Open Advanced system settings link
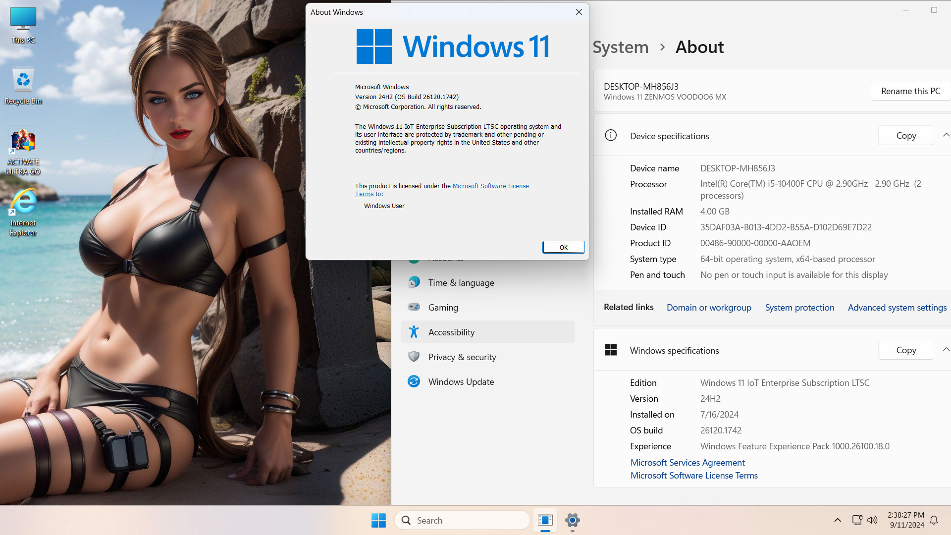 [897, 308]
